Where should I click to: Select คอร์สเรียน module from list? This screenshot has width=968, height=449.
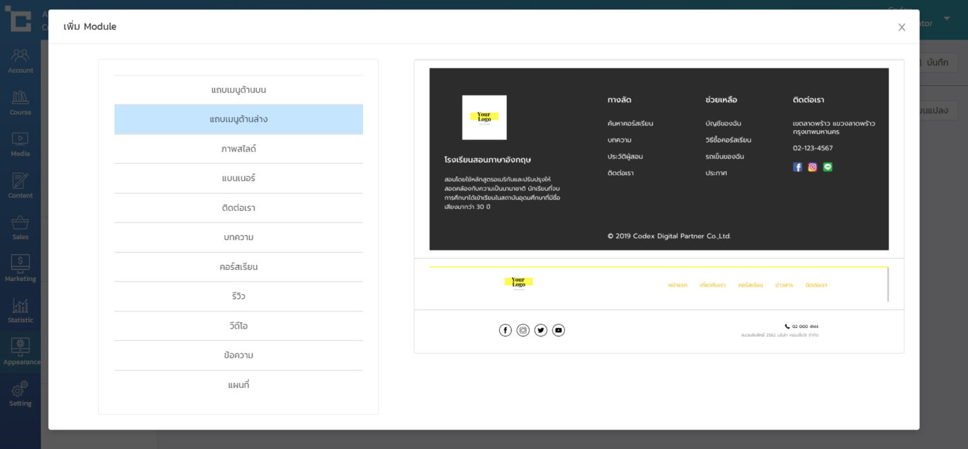239,267
